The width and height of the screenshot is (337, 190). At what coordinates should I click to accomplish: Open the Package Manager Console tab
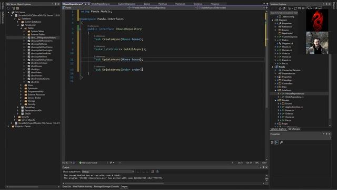click(x=106, y=186)
